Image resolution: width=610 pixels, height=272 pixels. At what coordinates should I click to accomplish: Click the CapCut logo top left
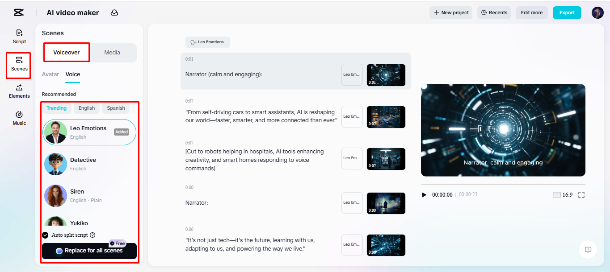point(18,12)
